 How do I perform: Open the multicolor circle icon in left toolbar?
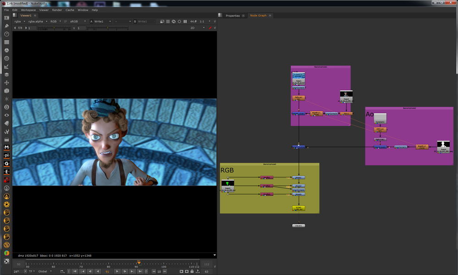(x=6, y=253)
